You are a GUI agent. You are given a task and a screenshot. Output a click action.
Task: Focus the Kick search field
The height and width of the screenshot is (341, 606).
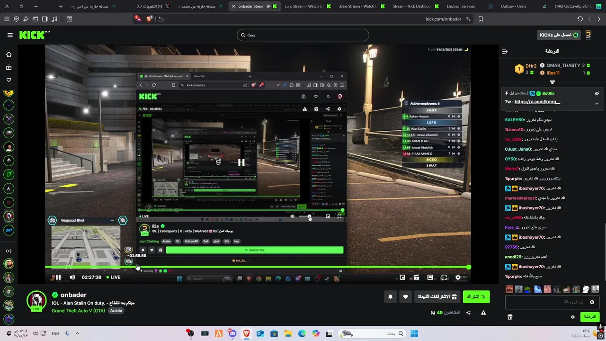click(x=303, y=35)
